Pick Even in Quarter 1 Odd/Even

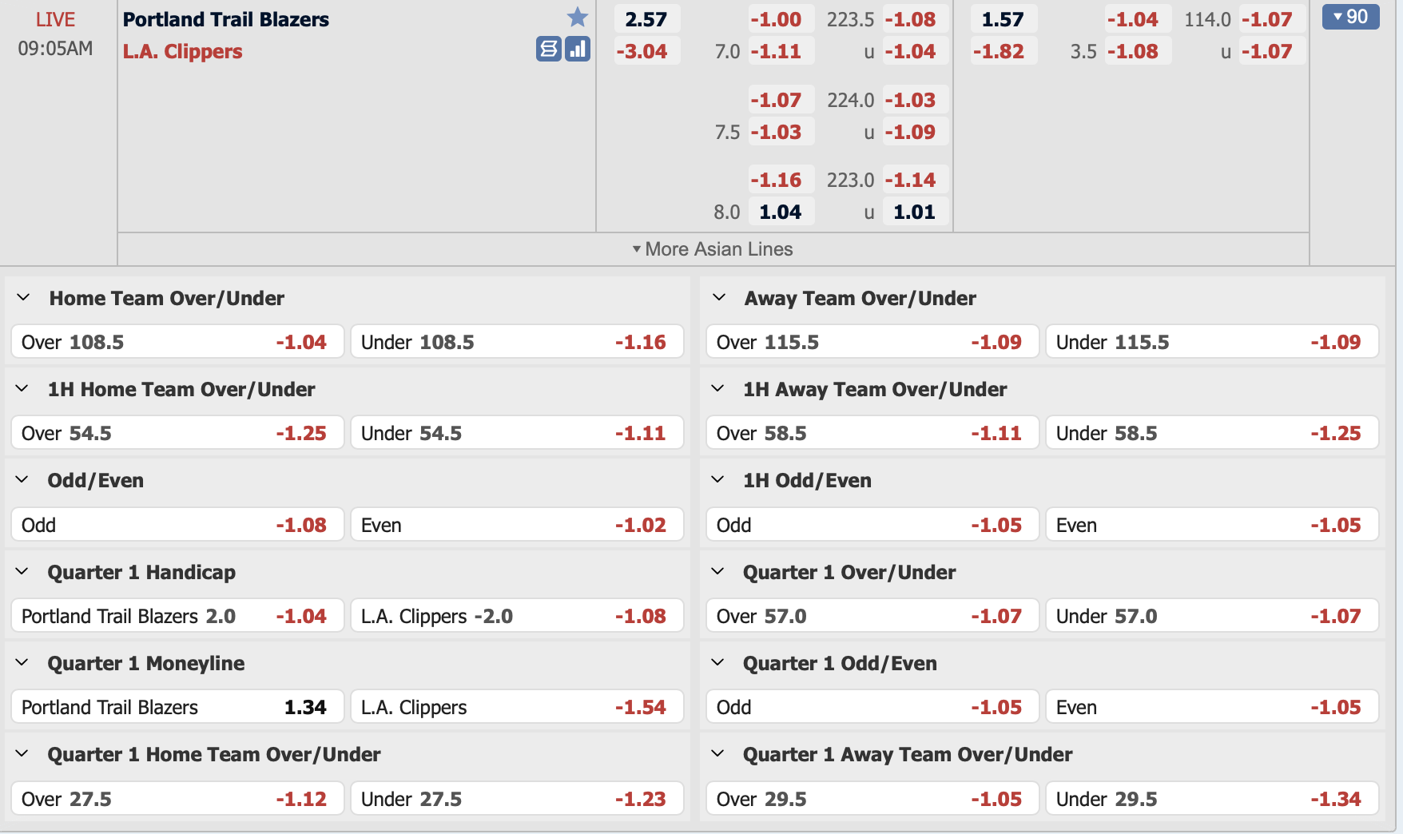1212,707
